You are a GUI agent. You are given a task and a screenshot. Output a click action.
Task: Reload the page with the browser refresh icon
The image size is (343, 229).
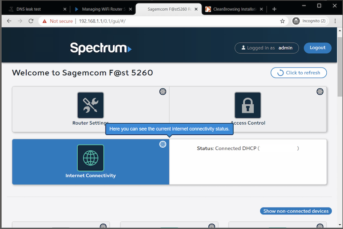tap(31, 21)
